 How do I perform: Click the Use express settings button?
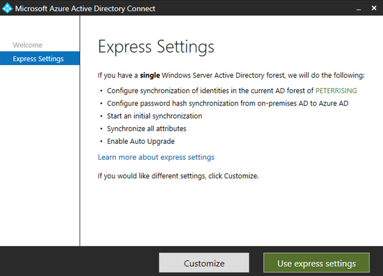(x=316, y=263)
